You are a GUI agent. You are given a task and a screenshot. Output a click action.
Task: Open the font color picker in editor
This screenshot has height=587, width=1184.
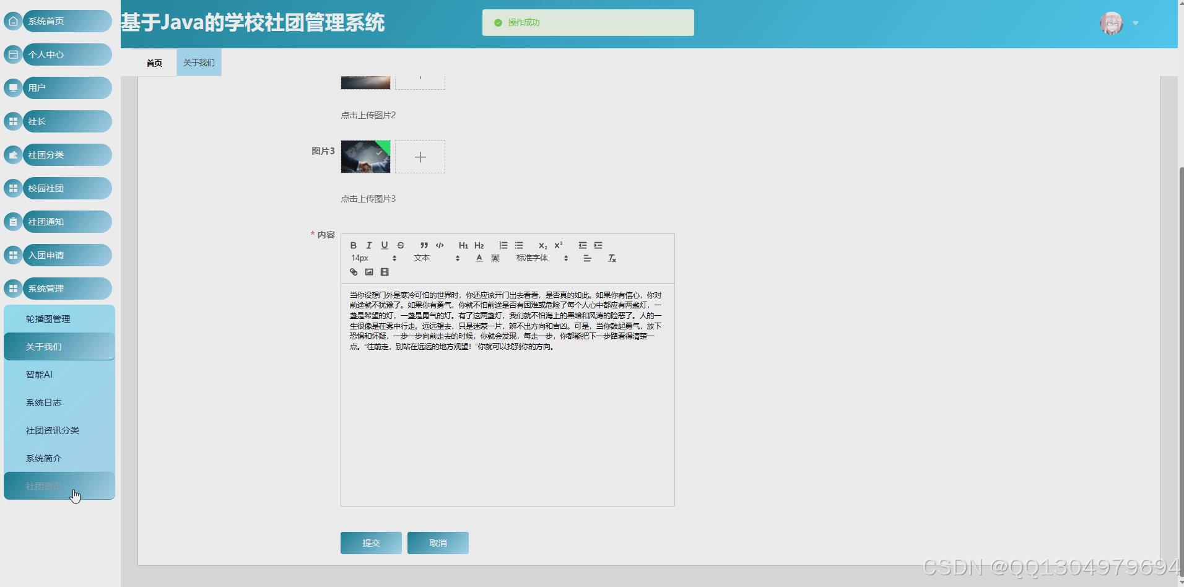click(479, 258)
